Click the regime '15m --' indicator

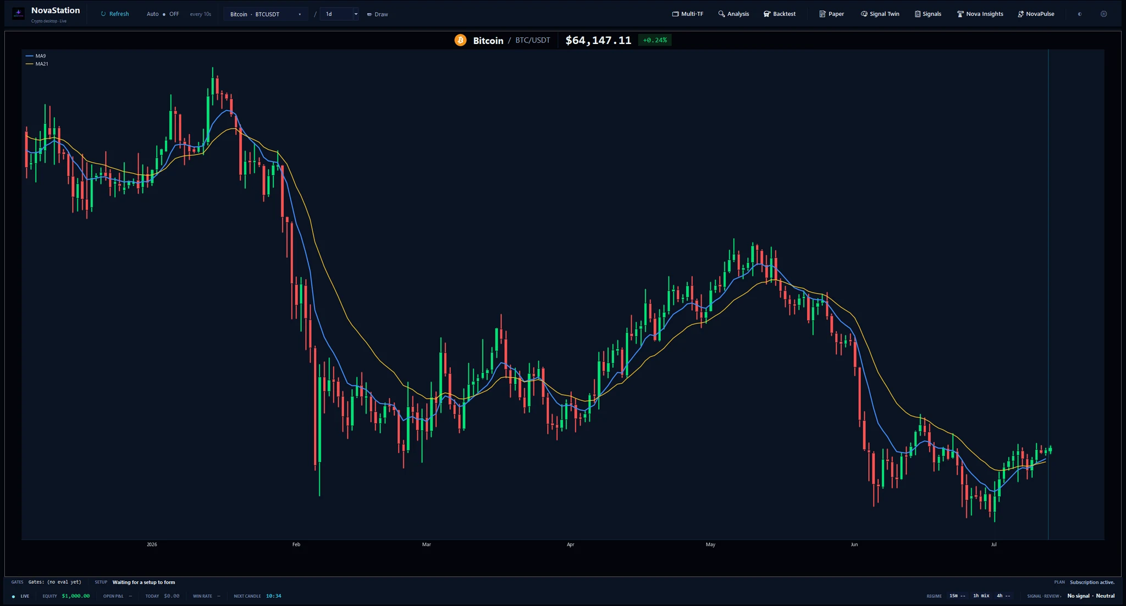(x=957, y=597)
